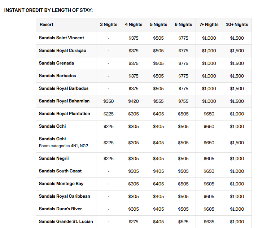Click $225 in Sandals Royal Plantation row
The height and width of the screenshot is (228, 271).
109,114
